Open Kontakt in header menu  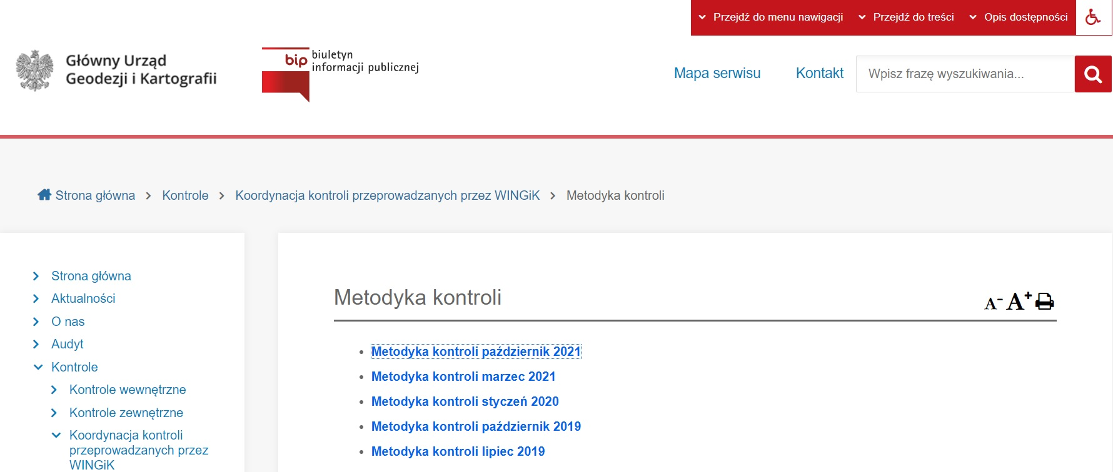coord(819,74)
